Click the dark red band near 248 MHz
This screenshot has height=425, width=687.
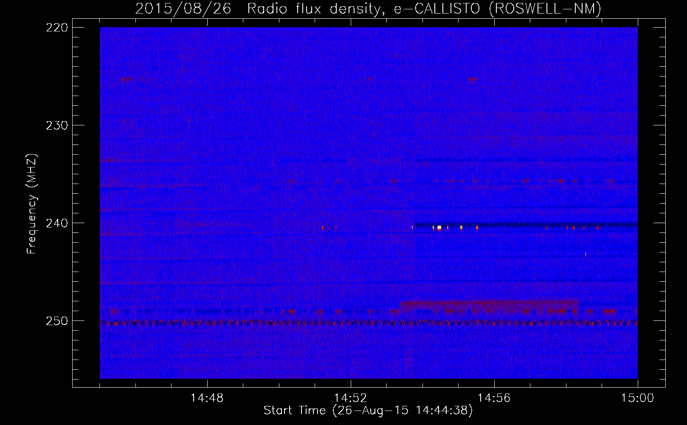tap(490, 305)
